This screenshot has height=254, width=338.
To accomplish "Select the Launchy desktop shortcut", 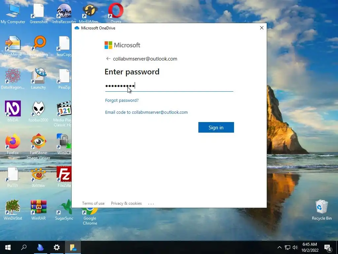I will (38, 79).
